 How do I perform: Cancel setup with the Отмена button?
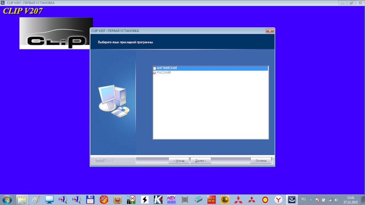[x=261, y=161]
